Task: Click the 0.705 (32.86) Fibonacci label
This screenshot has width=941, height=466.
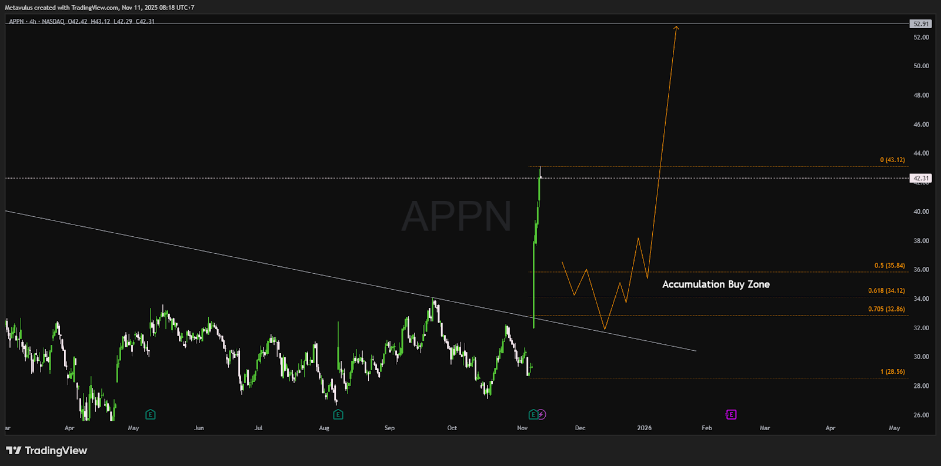Action: tap(886, 309)
